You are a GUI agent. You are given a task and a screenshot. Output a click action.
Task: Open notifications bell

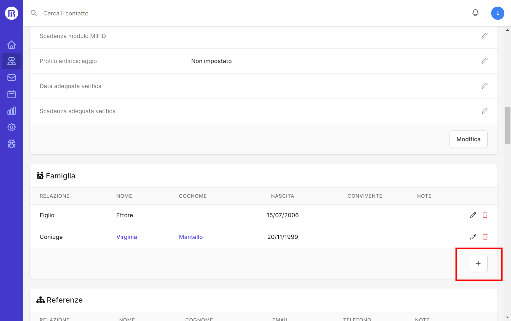(475, 13)
